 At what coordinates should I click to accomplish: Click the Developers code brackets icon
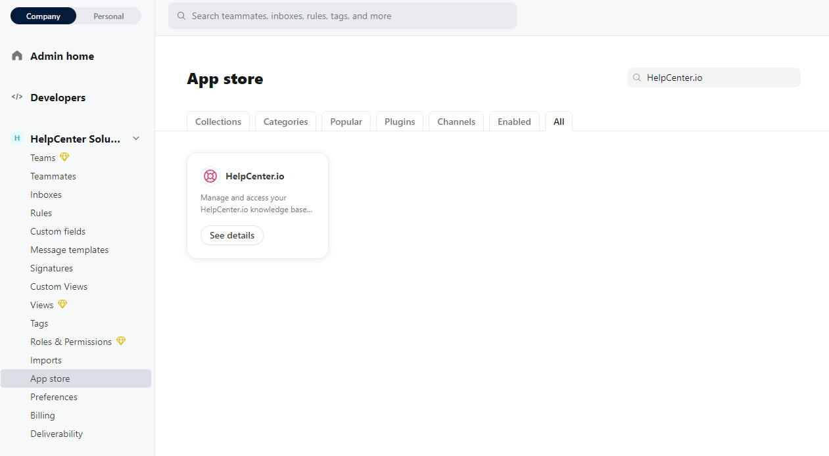pyautogui.click(x=17, y=97)
